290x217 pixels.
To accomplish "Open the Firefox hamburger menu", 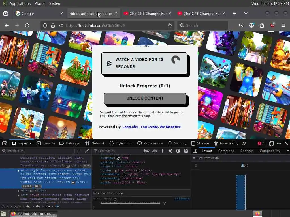I will coord(283,25).
